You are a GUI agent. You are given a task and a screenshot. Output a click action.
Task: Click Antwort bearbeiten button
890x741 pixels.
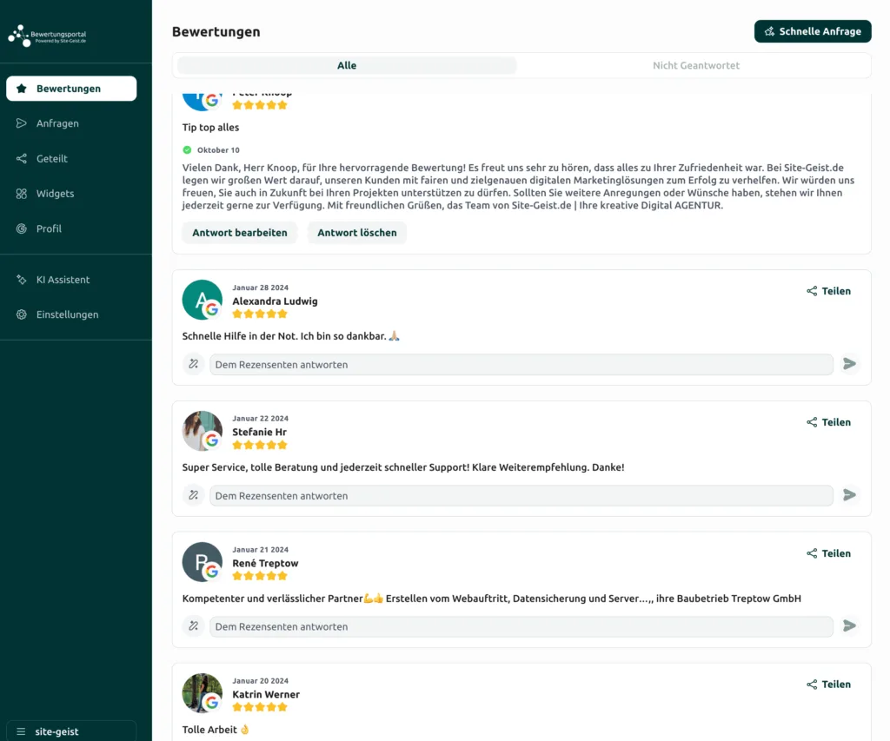tap(240, 233)
